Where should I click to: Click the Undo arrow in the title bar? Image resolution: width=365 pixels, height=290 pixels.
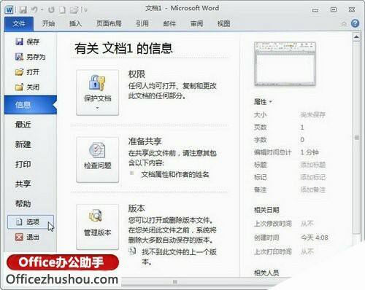point(34,9)
